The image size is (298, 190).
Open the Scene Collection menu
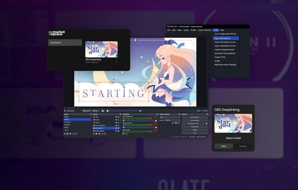pos(205,30)
